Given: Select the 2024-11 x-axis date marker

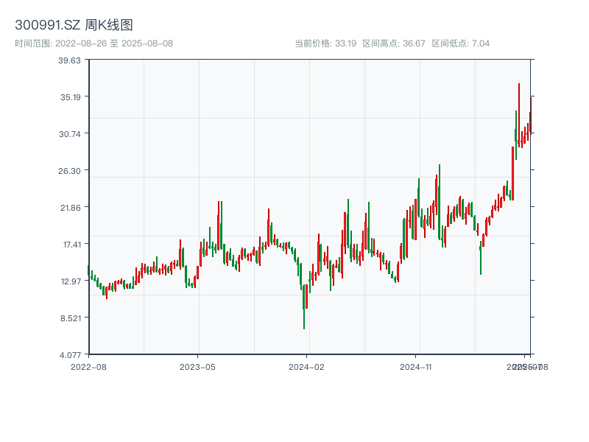Looking at the screenshot, I should pos(416,366).
